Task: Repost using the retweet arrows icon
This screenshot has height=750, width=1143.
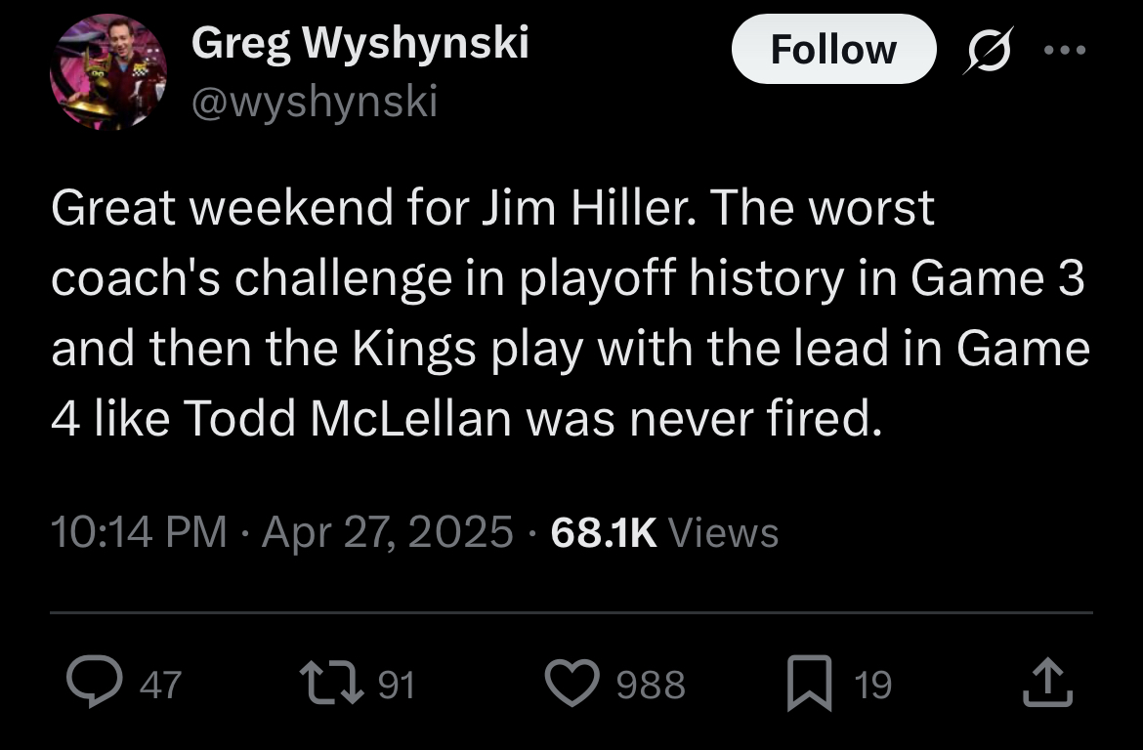Action: point(332,683)
